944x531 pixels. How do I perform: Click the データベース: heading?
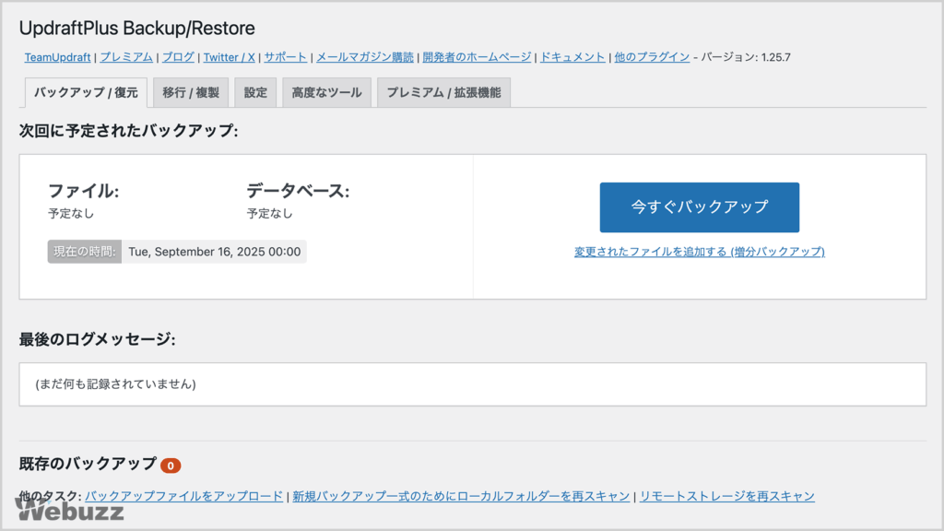(x=298, y=191)
